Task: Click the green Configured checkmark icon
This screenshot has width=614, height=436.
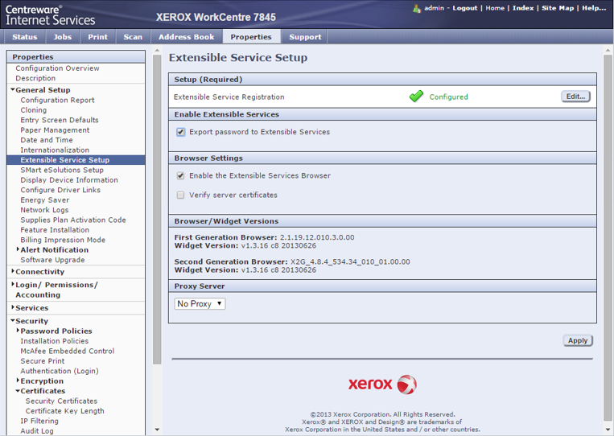Action: pyautogui.click(x=415, y=97)
